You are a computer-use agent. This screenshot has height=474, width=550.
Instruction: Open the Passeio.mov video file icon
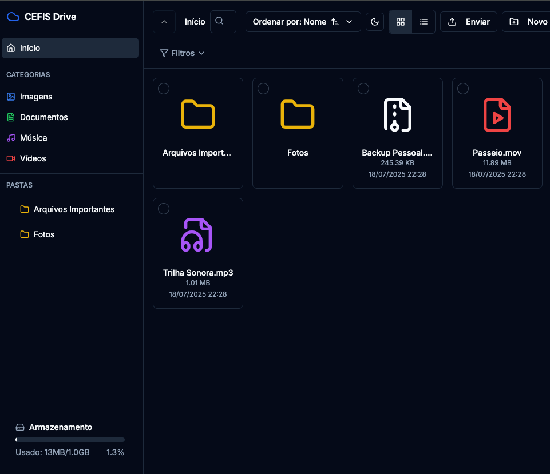click(x=497, y=115)
